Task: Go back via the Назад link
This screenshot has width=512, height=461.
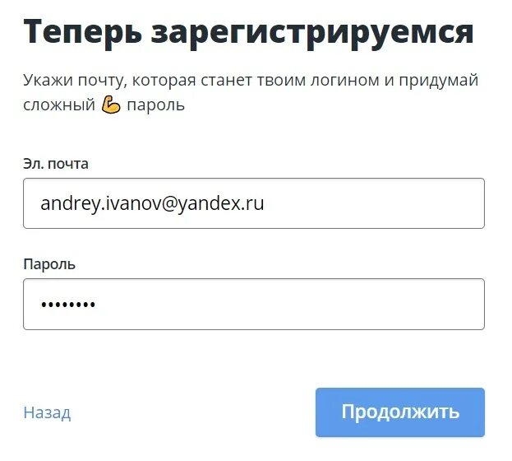Action: (47, 412)
